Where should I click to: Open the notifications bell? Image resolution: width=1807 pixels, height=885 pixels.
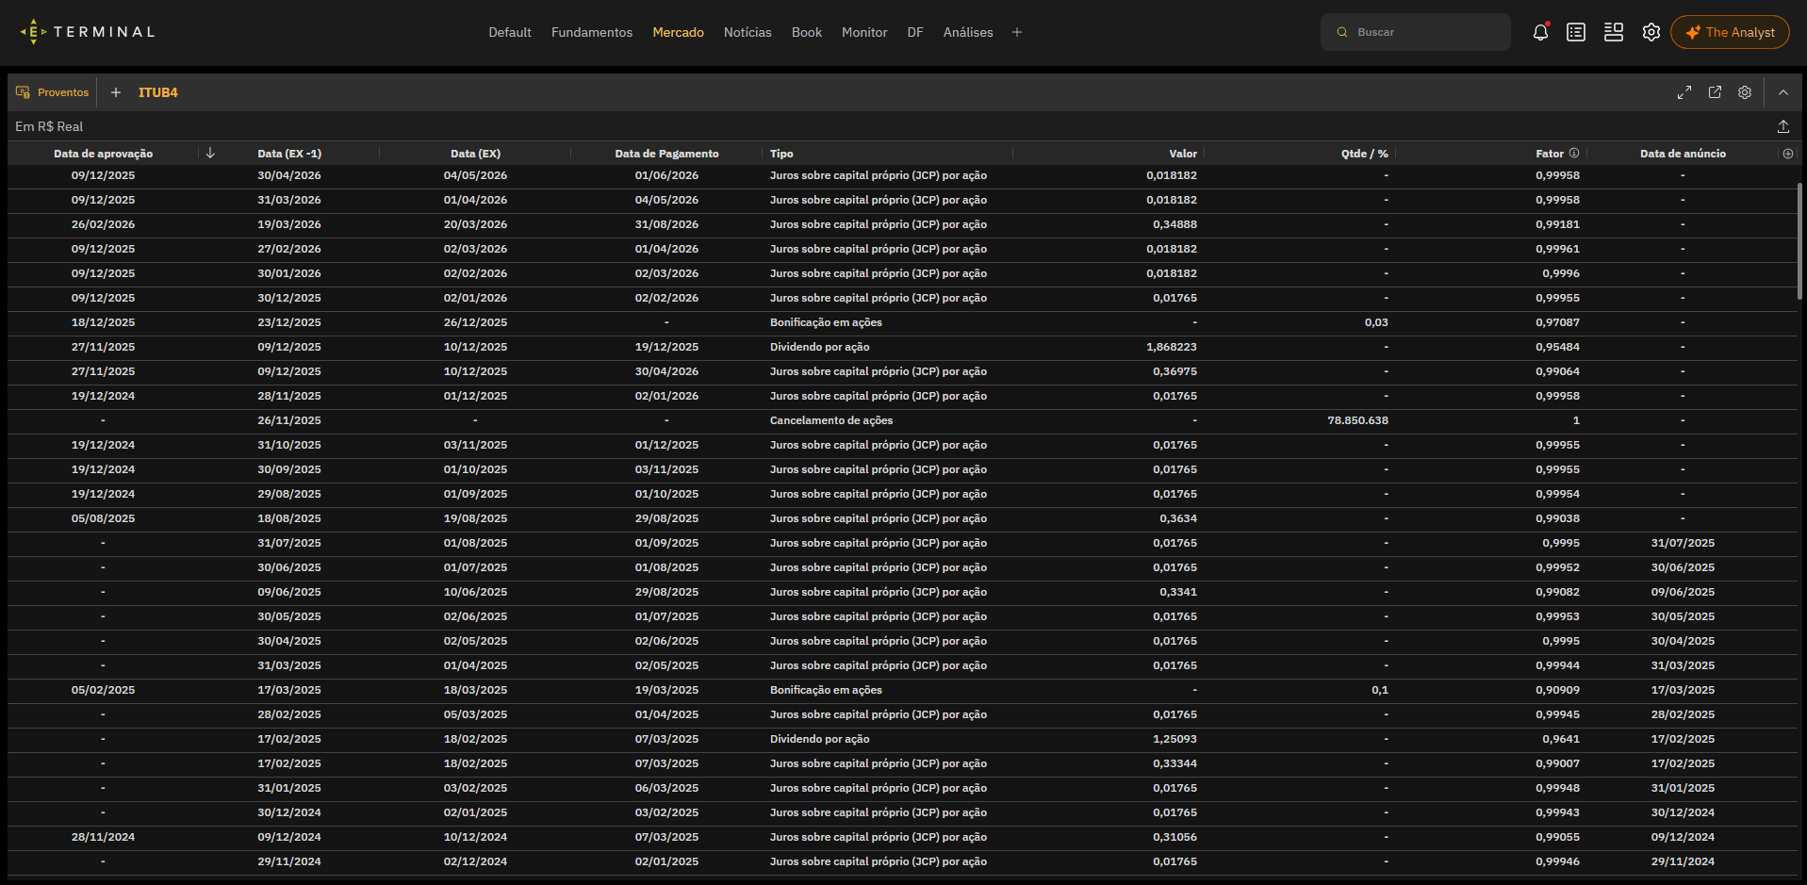[x=1540, y=32]
